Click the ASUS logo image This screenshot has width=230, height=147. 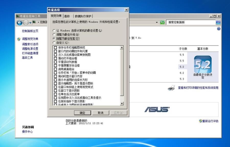157,109
